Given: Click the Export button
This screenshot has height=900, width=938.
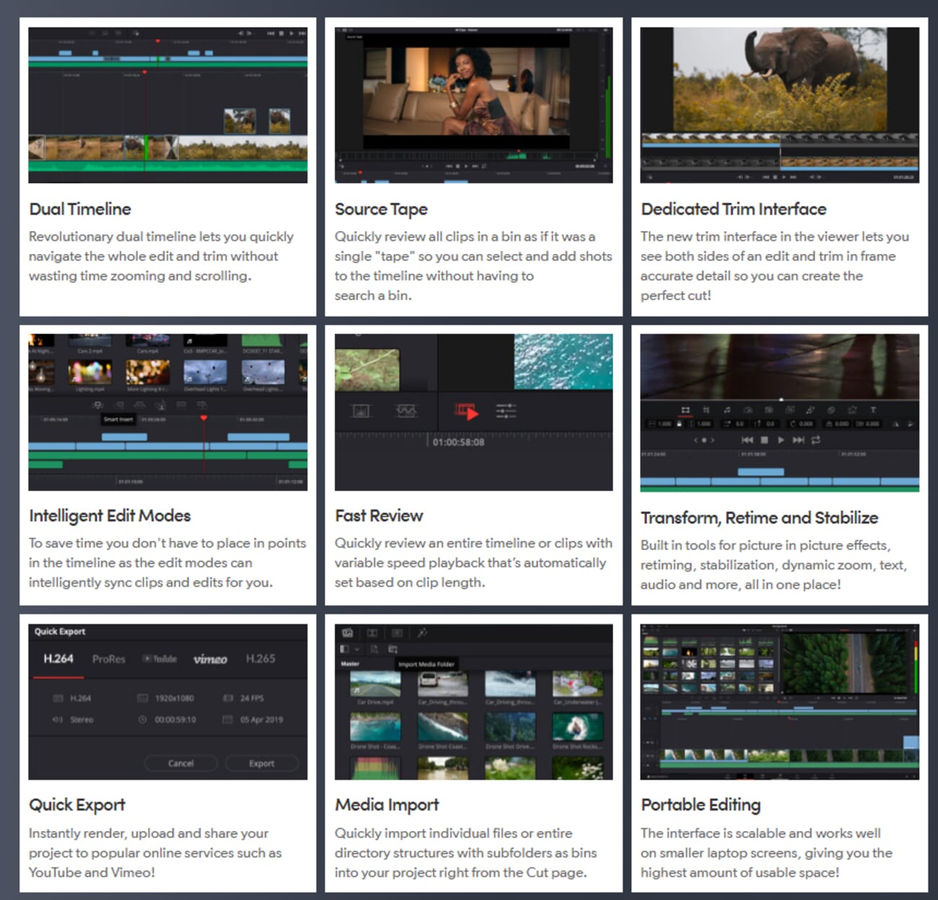Looking at the screenshot, I should pyautogui.click(x=262, y=764).
